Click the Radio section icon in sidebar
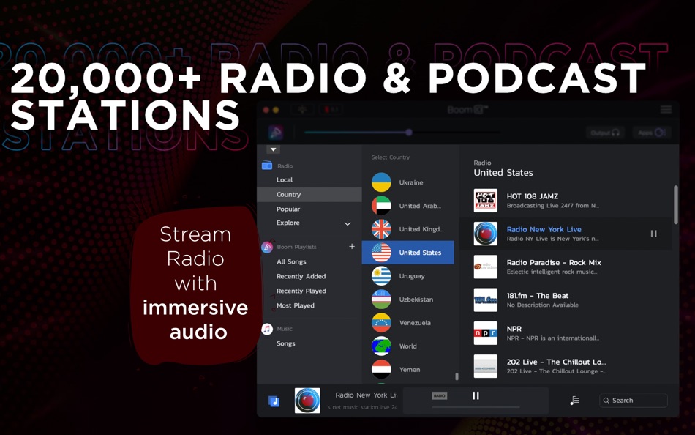Viewport: 695px width, 435px height. [x=267, y=166]
